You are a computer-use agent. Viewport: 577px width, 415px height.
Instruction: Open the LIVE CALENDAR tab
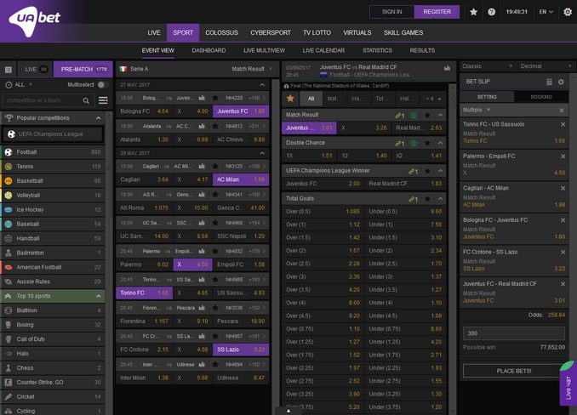323,50
